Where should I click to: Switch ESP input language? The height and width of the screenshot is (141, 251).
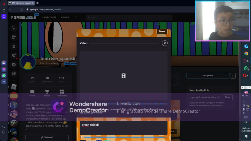(246, 122)
